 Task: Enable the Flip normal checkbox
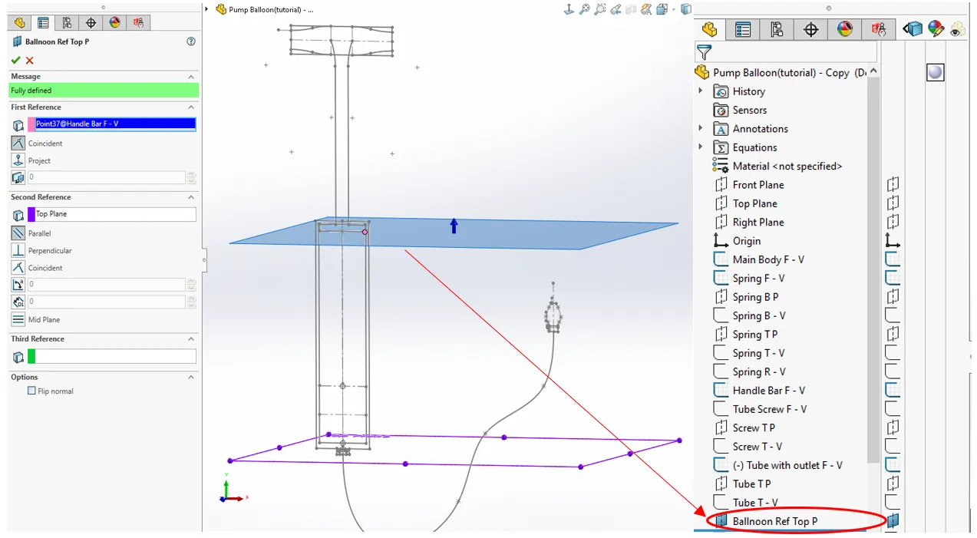point(31,391)
